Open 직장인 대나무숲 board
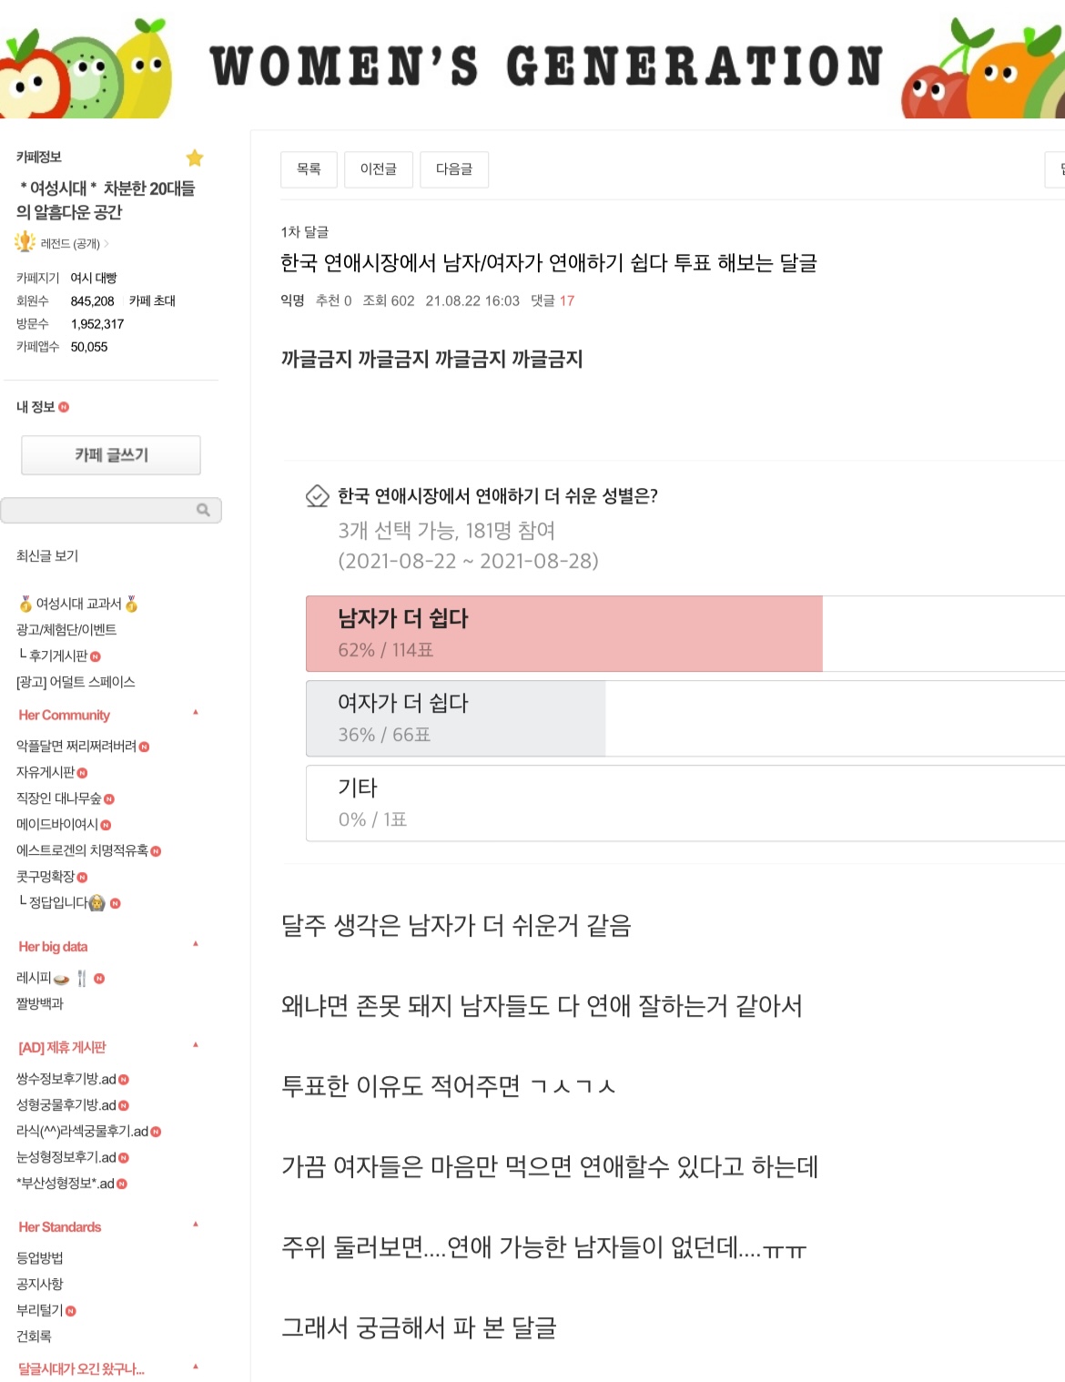 click(59, 798)
